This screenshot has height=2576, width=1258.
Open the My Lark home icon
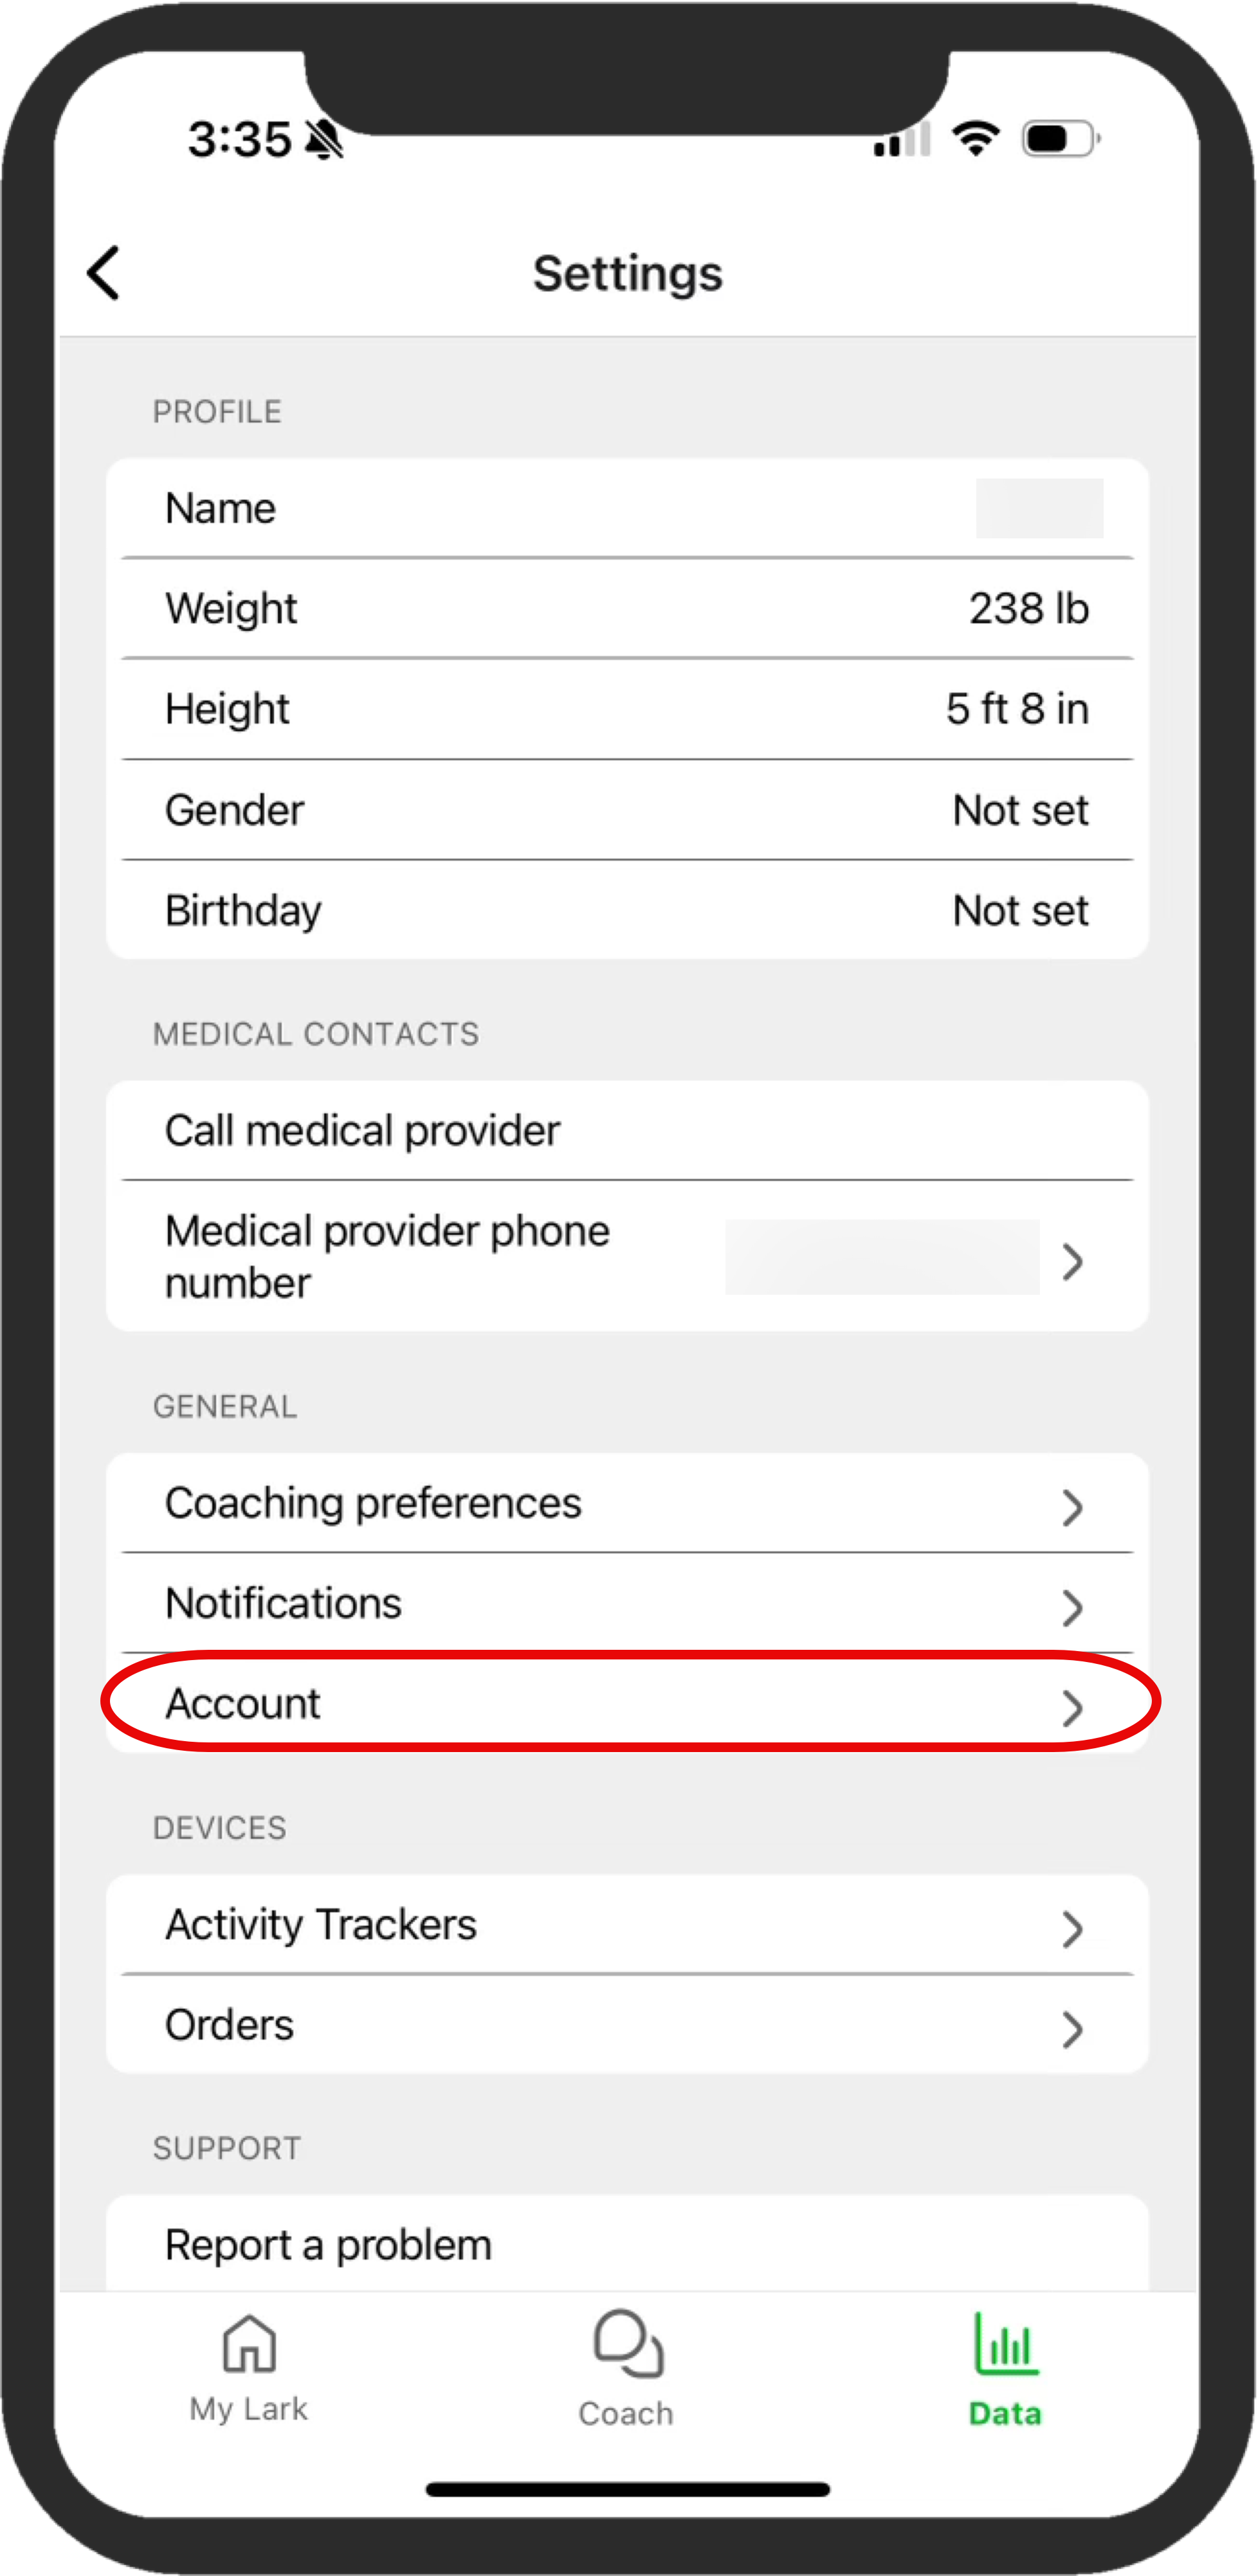coord(248,2344)
